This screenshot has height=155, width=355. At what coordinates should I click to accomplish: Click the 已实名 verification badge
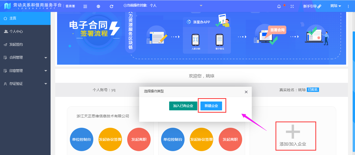click(313, 90)
